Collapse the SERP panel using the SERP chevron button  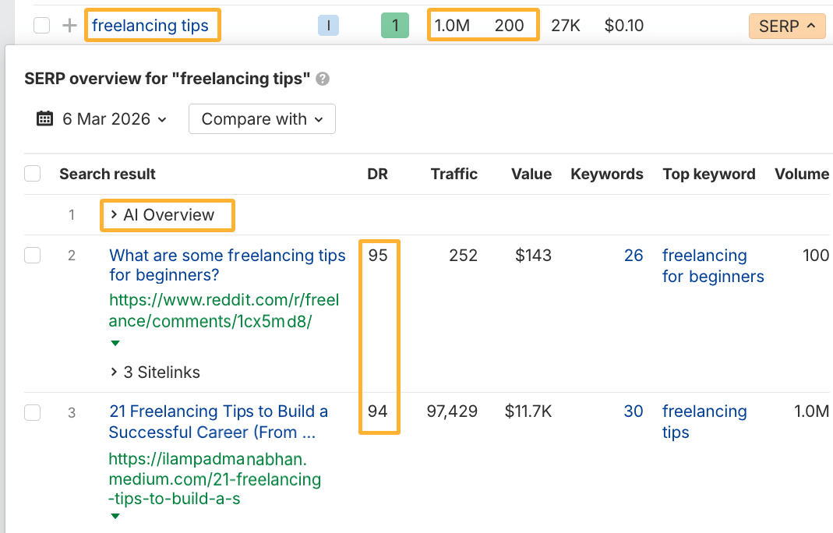tap(787, 26)
